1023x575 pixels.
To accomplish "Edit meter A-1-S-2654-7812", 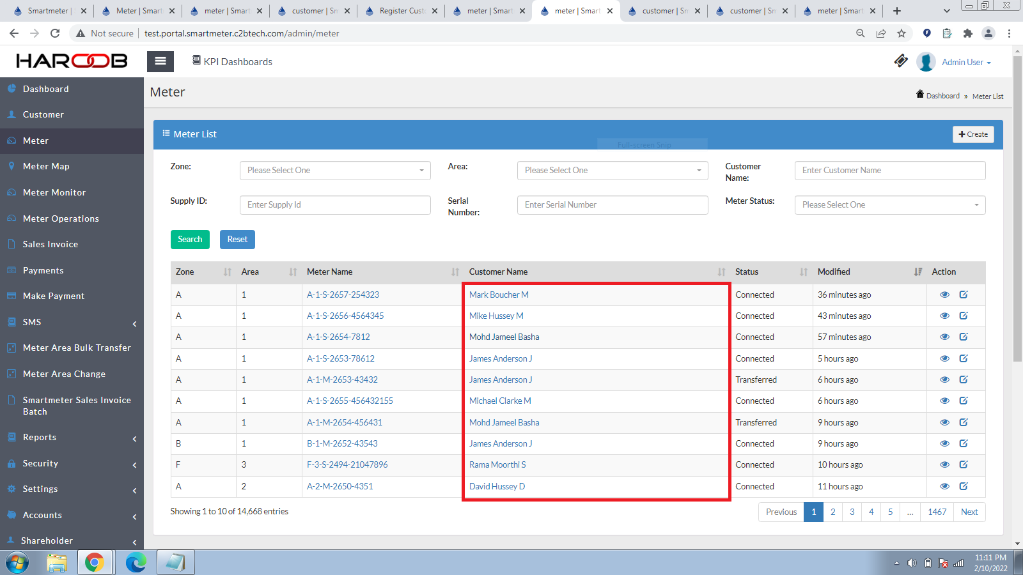I will tap(964, 337).
